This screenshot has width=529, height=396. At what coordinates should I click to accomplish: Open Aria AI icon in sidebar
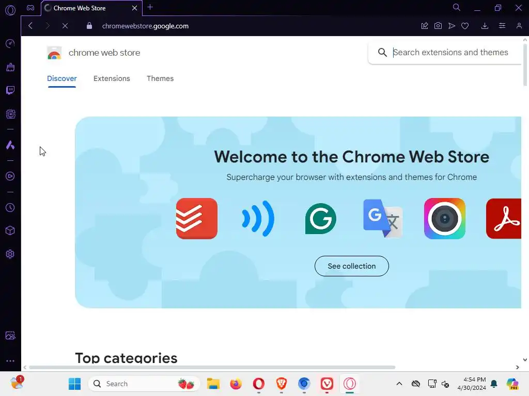point(10,145)
